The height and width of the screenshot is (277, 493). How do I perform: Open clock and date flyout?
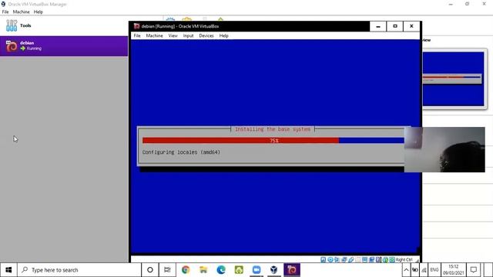click(x=453, y=270)
